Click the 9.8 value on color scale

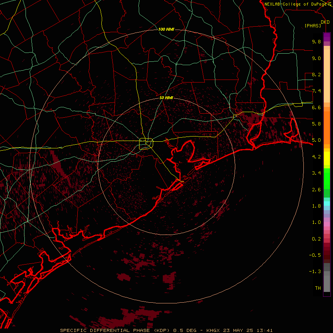pos(316,41)
